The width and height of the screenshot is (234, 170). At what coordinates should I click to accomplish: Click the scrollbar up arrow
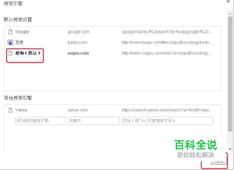click(230, 14)
